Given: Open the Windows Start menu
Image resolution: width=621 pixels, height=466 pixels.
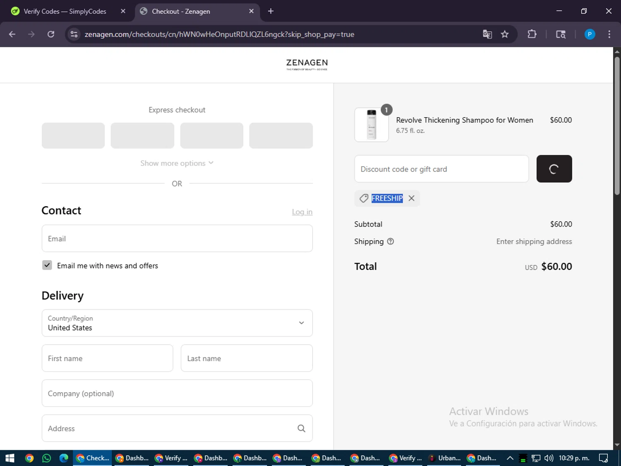Looking at the screenshot, I should (x=10, y=458).
